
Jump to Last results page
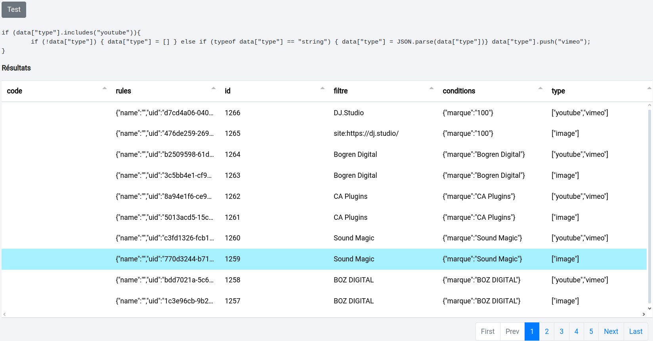(636, 331)
